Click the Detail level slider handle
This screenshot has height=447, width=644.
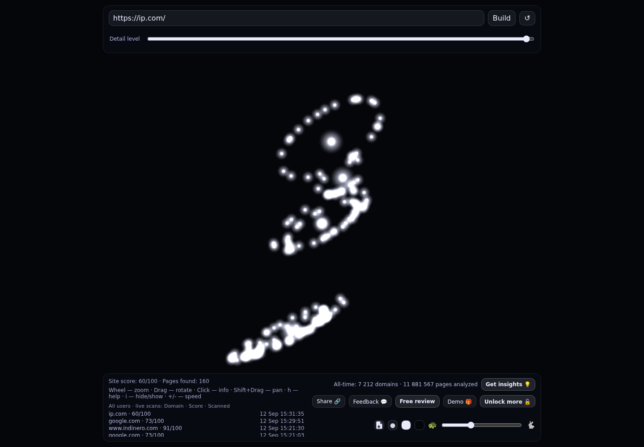click(x=526, y=39)
